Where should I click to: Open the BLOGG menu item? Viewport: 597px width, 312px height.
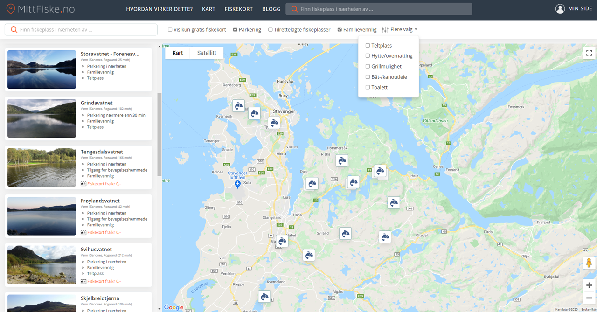271,9
